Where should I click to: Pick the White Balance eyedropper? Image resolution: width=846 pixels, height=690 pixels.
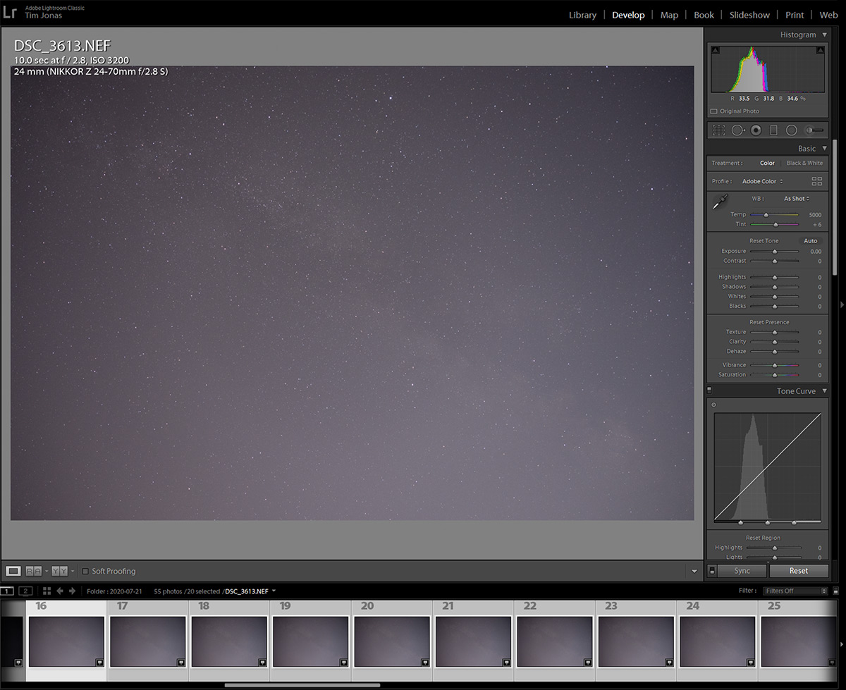pyautogui.click(x=720, y=201)
